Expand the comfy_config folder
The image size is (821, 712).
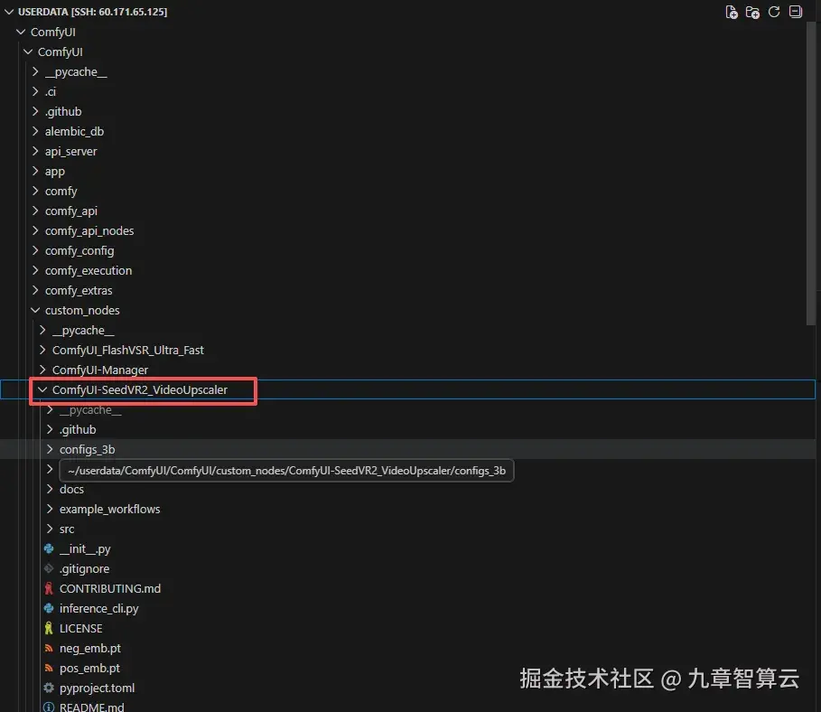[35, 250]
